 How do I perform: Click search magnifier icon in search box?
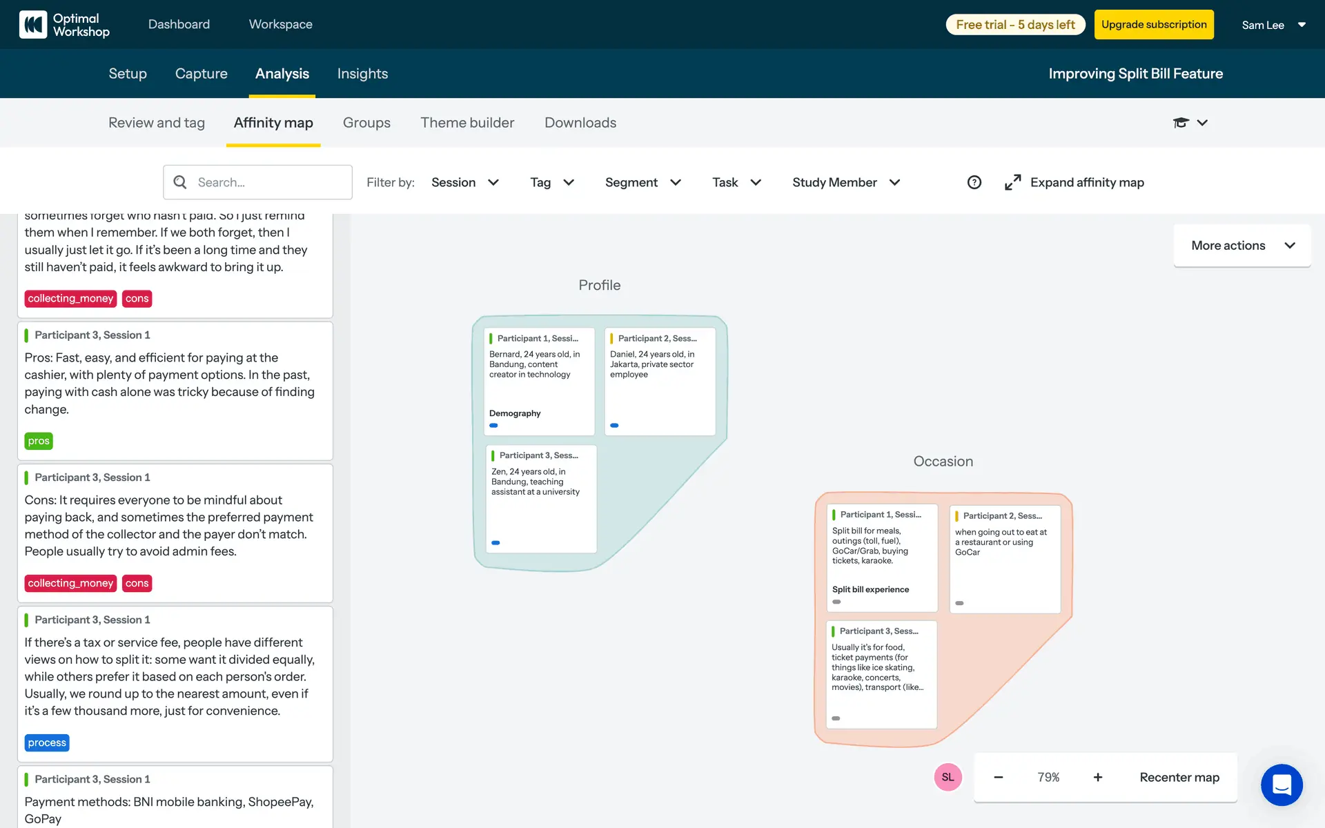[x=180, y=182]
